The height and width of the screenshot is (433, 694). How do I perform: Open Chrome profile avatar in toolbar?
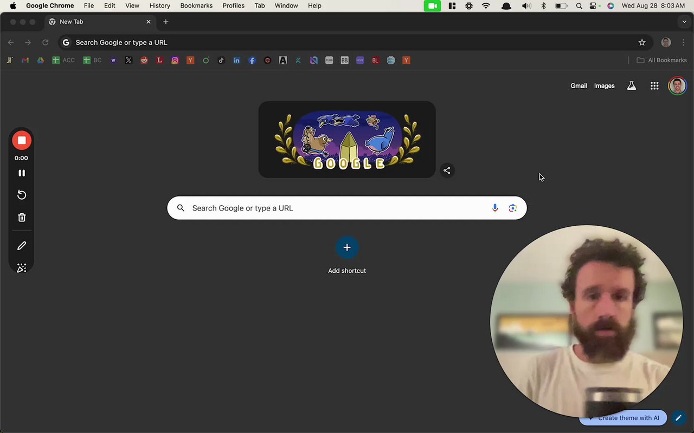(666, 42)
